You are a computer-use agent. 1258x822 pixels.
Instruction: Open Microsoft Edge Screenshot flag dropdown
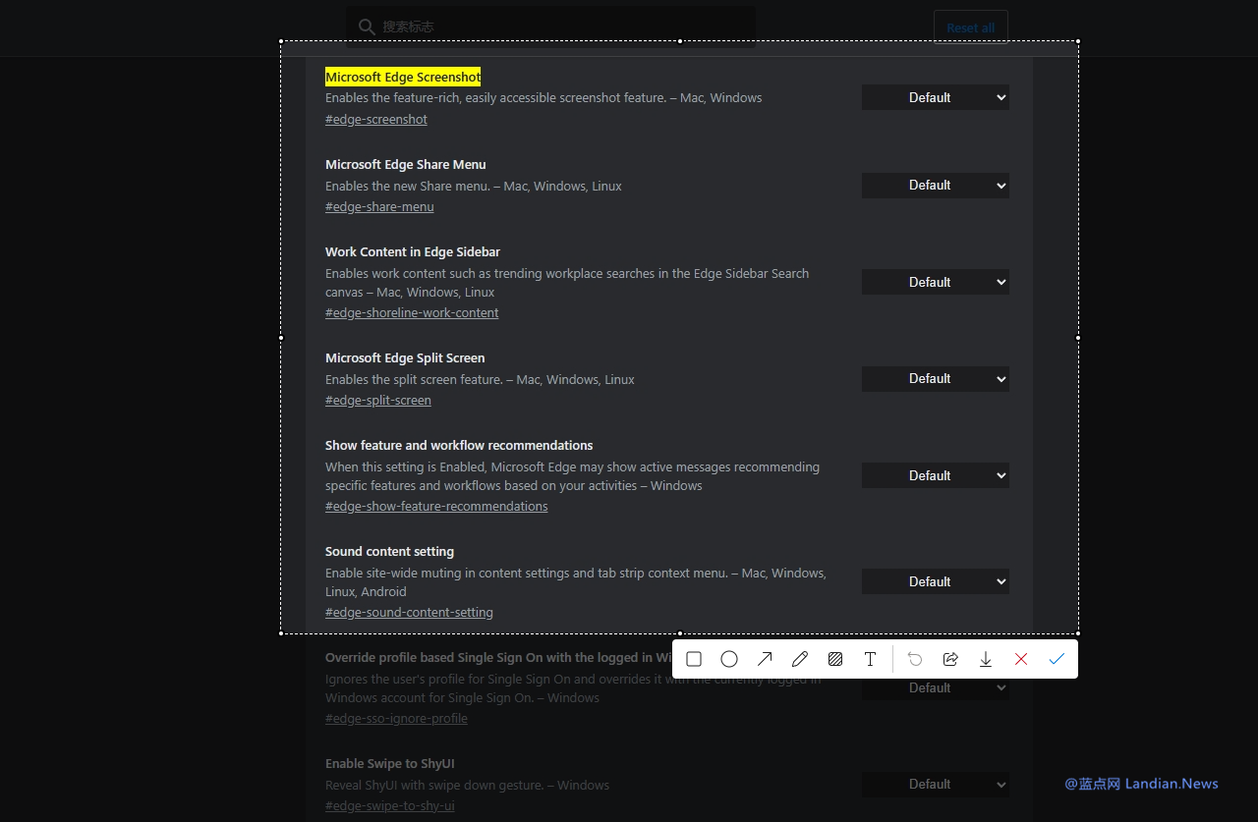click(x=935, y=97)
